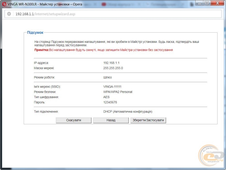Apply settings with Зберегти/Застосувати
The height and width of the screenshot is (170, 226).
click(148, 120)
